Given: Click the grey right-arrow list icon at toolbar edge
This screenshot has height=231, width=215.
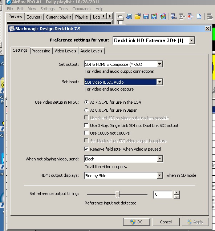Looking at the screenshot, I should click(x=210, y=16).
